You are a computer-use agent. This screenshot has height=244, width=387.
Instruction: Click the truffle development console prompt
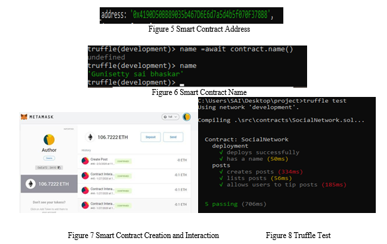(x=131, y=82)
